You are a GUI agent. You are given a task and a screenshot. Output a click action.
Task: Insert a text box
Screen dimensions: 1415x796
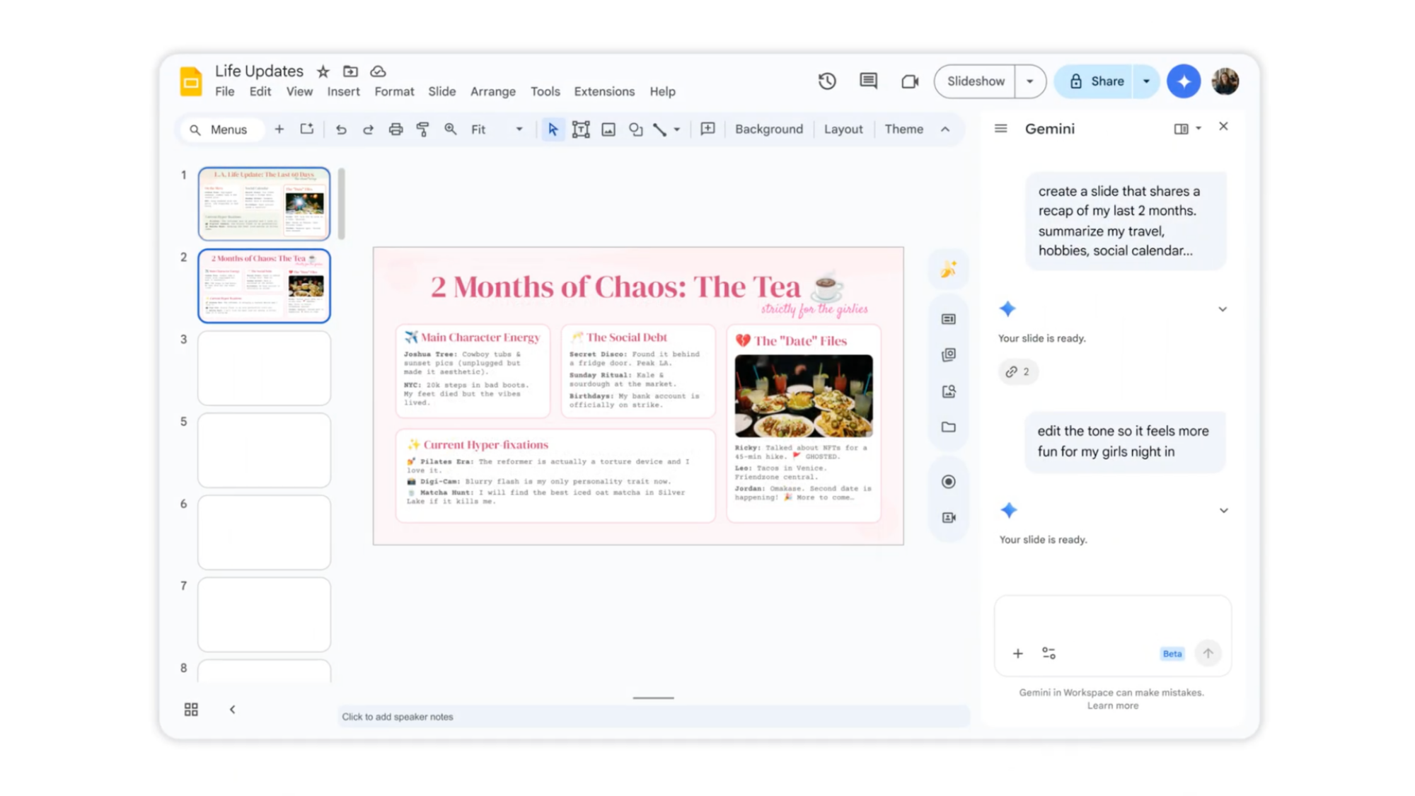point(580,129)
